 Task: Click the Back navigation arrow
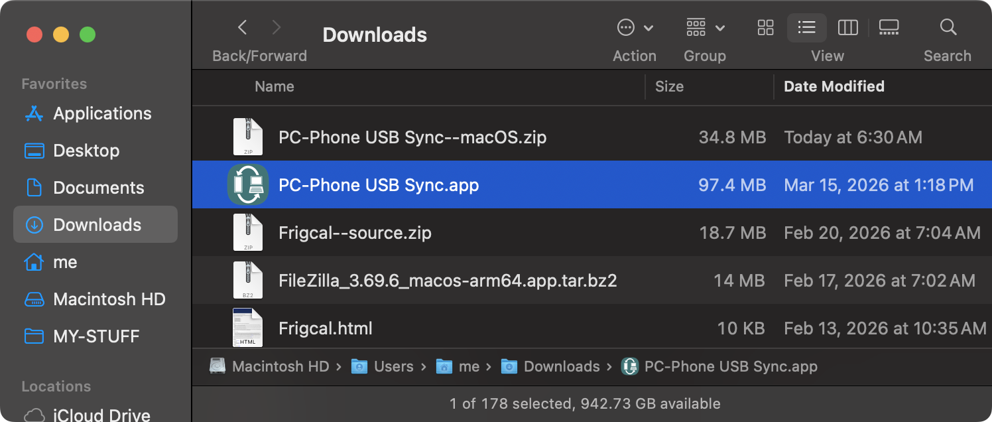point(243,28)
